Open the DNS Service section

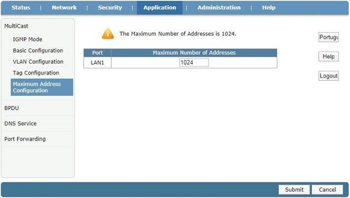pos(21,123)
